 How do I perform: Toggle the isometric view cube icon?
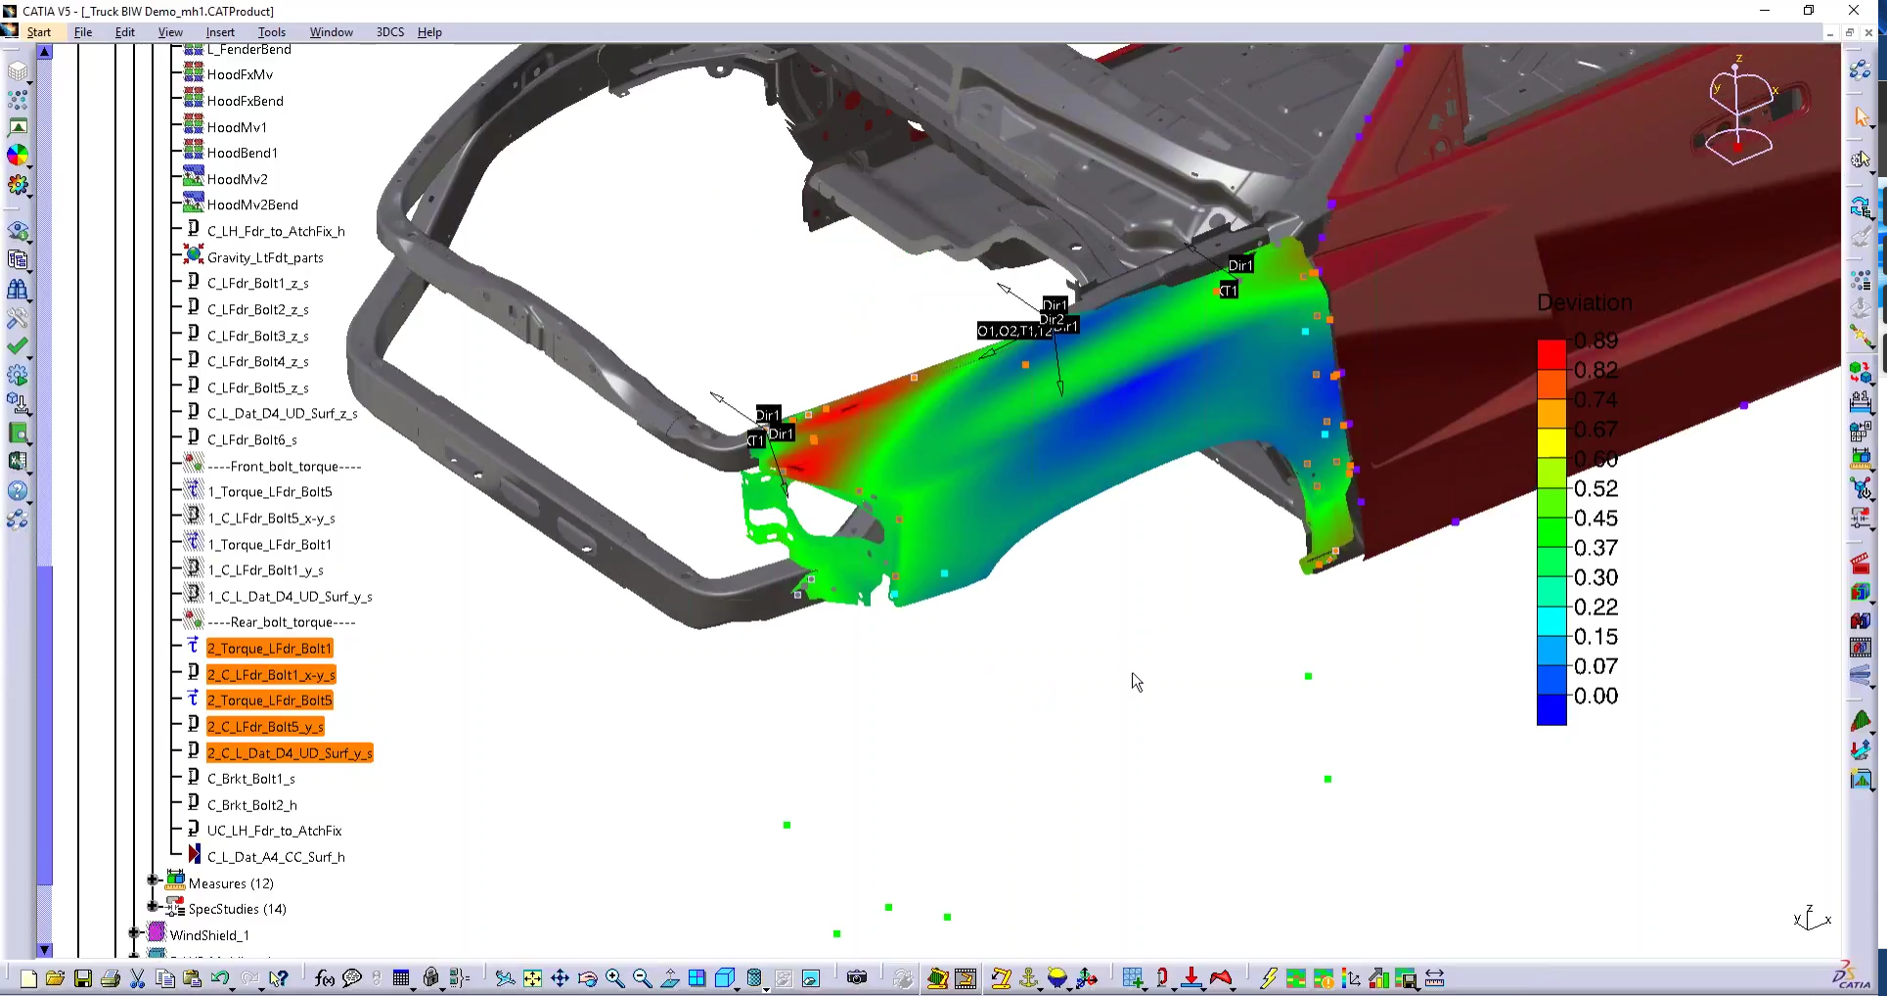(x=725, y=978)
